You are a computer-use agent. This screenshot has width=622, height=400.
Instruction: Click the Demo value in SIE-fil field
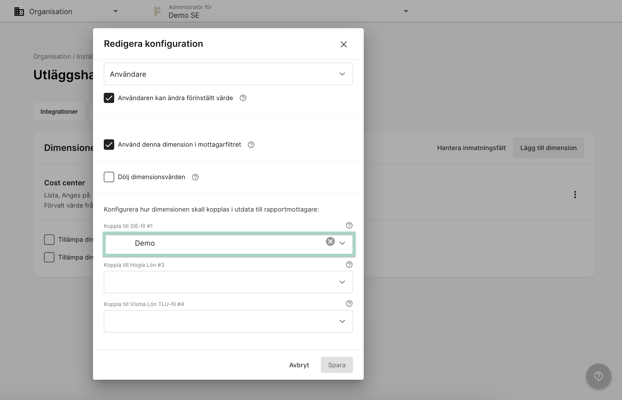(145, 243)
